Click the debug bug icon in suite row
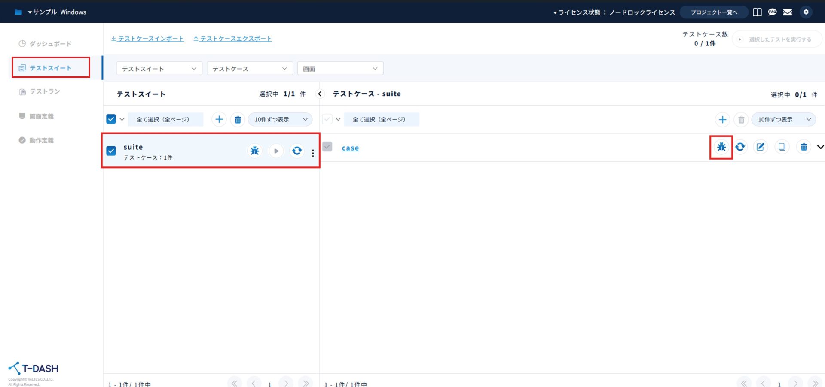Image resolution: width=825 pixels, height=387 pixels. click(x=255, y=151)
